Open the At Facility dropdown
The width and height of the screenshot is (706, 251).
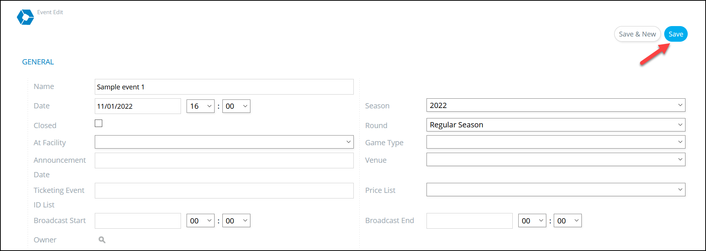224,142
